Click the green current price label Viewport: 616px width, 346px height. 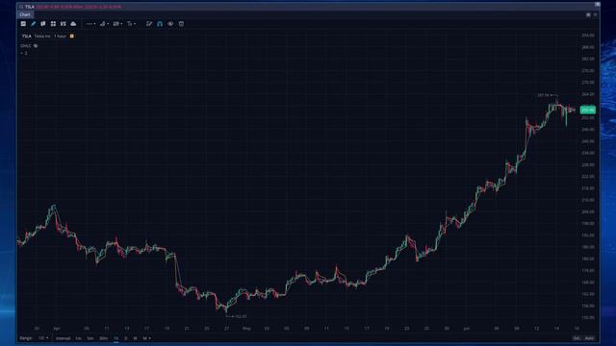click(x=588, y=111)
